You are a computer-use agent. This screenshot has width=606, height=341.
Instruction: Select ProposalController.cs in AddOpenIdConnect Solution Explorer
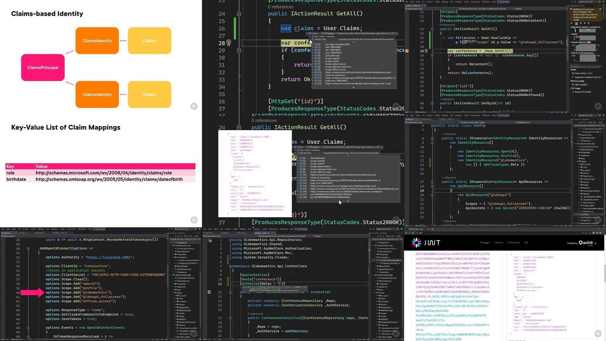click(189, 263)
